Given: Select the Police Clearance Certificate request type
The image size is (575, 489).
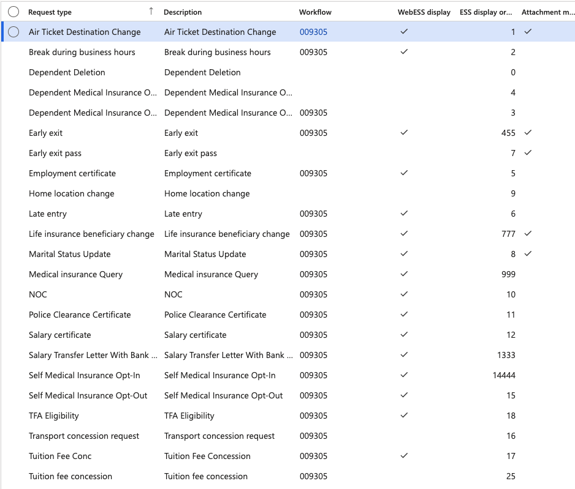Looking at the screenshot, I should point(80,315).
